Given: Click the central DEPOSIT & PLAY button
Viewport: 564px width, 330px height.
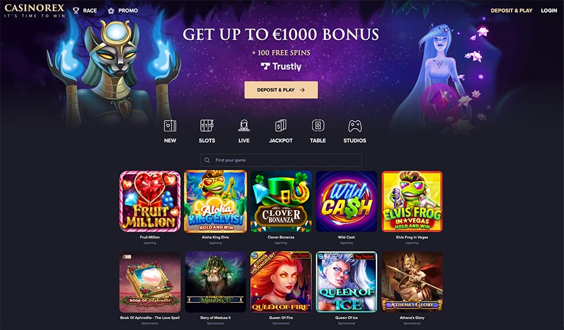Looking at the screenshot, I should (281, 90).
